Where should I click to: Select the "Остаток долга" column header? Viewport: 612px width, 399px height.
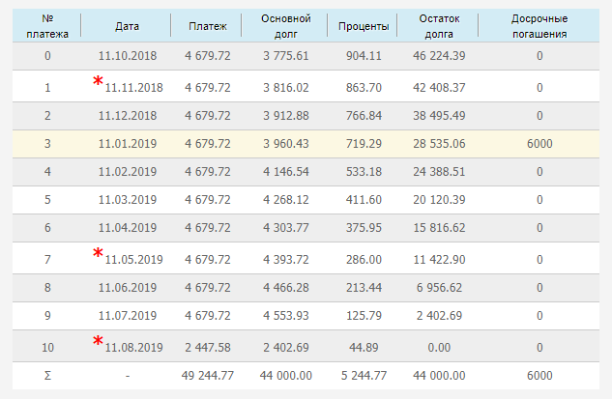(442, 26)
